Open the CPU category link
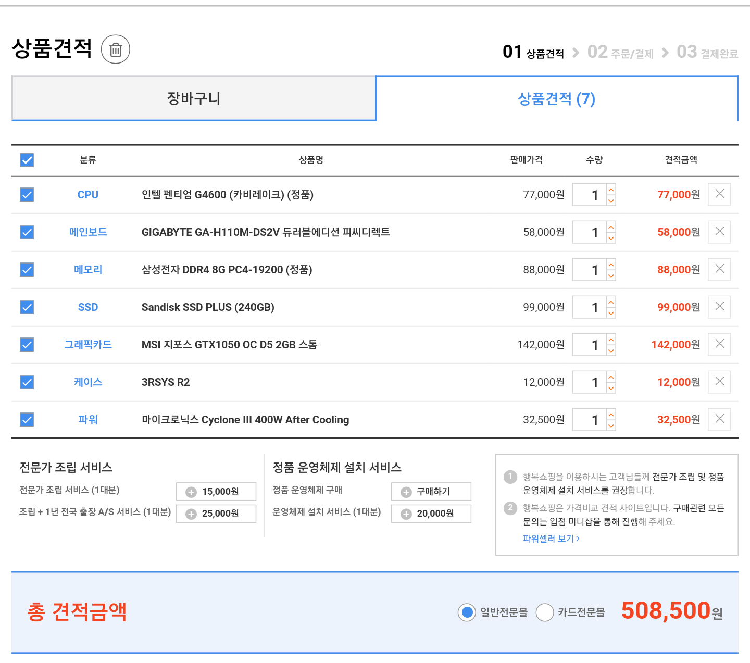The height and width of the screenshot is (663, 750). pyautogui.click(x=88, y=195)
